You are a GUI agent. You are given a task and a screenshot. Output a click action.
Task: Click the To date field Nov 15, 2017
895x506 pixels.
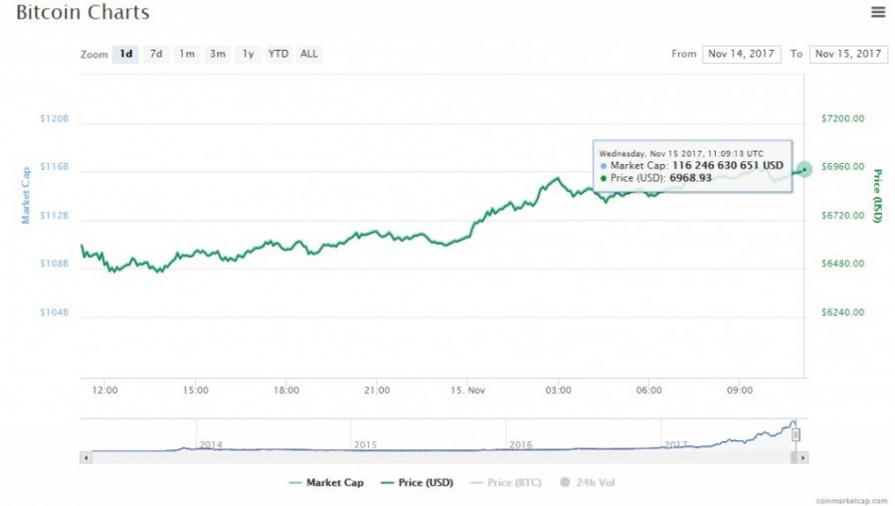pyautogui.click(x=848, y=55)
